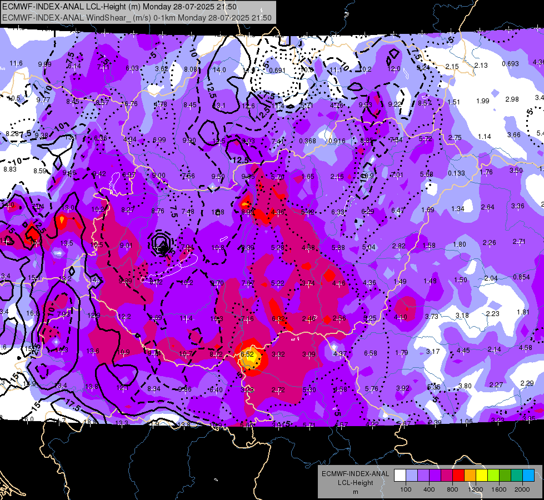The height and width of the screenshot is (500, 544).
Task: Click the grid value 3.66
Action: tap(514, 134)
